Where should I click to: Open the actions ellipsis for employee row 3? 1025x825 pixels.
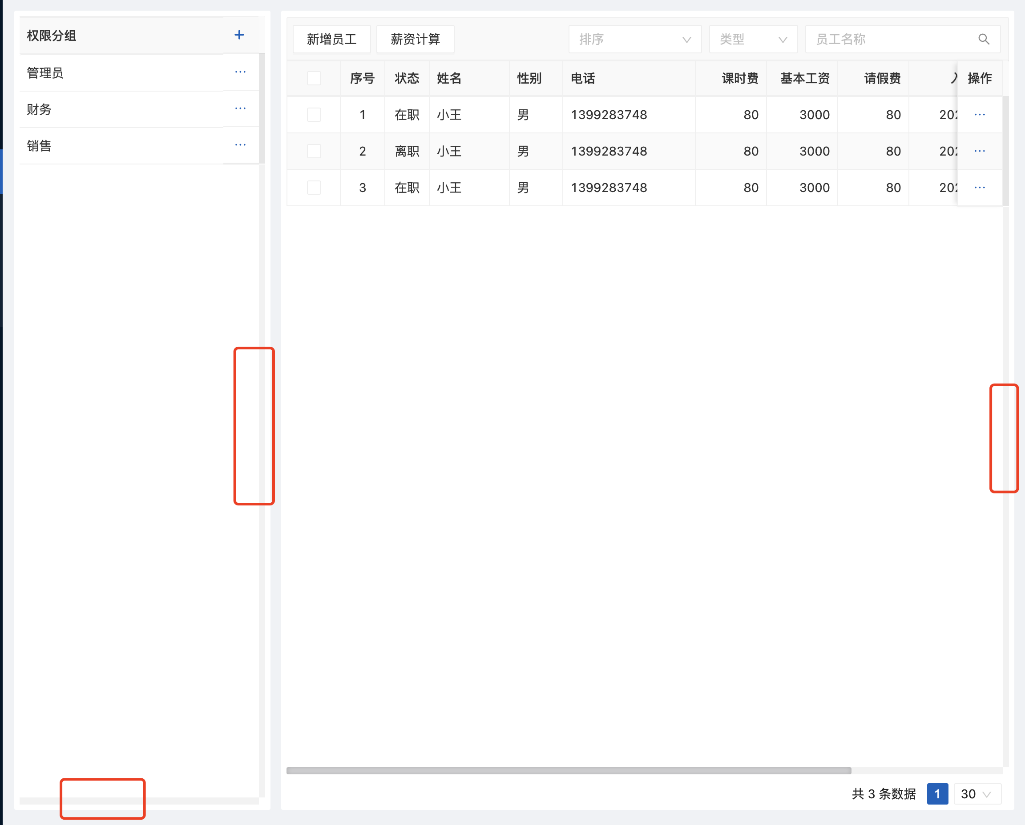click(979, 187)
